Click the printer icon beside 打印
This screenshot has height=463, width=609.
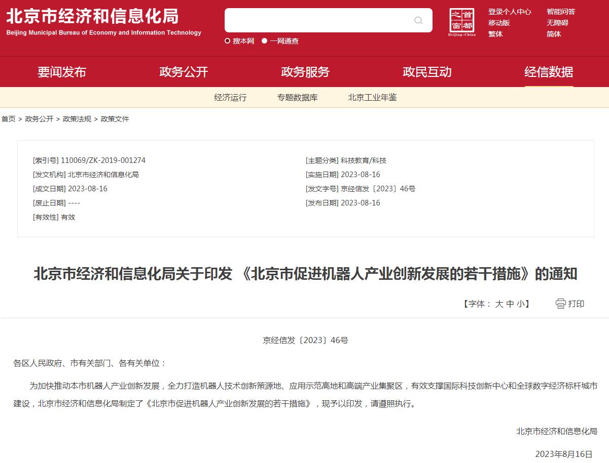560,304
